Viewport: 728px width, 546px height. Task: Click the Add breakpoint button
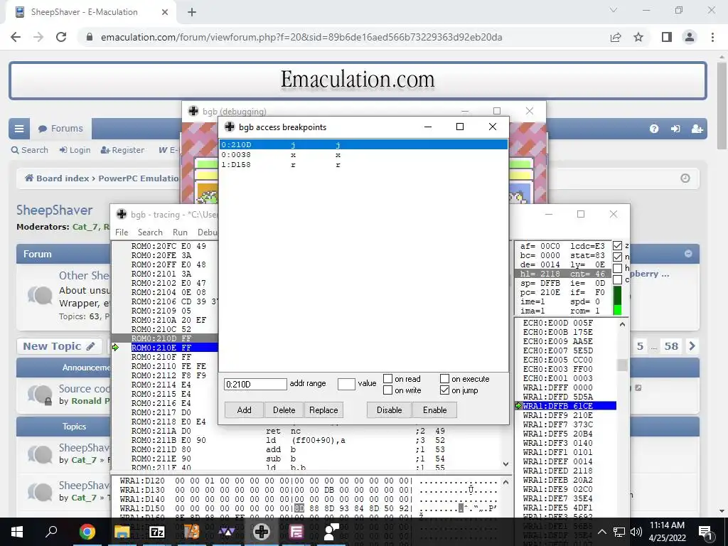245,410
